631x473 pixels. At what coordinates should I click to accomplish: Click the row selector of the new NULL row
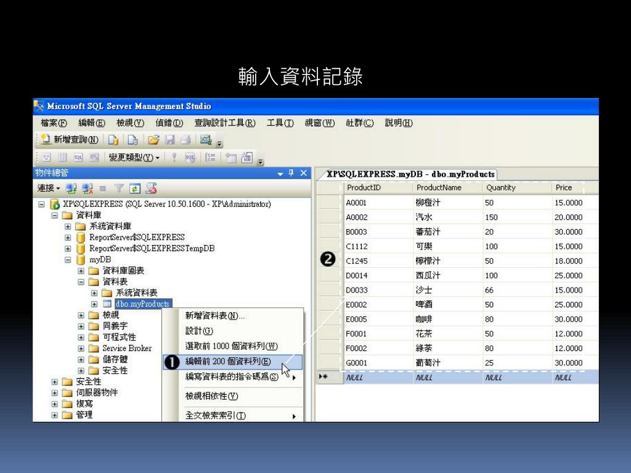[x=330, y=378]
